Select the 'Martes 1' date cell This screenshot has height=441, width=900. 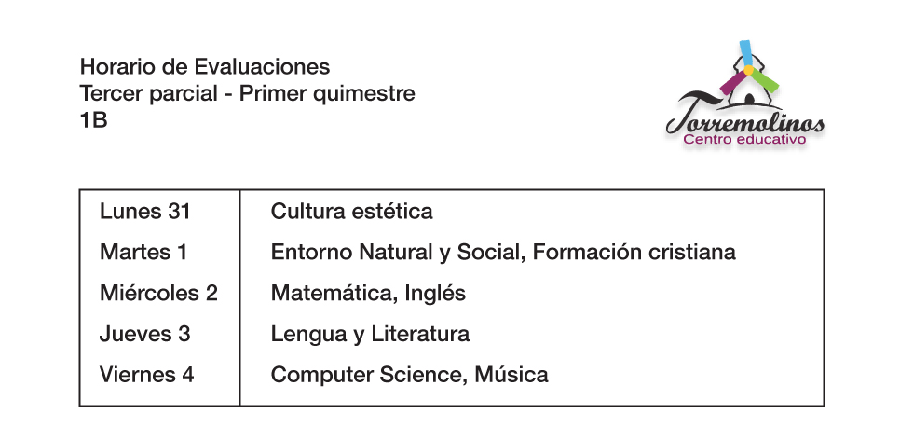(x=143, y=252)
